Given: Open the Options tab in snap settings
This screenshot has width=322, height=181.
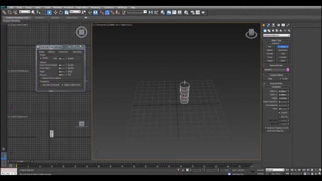Looking at the screenshot, I should point(51,52).
